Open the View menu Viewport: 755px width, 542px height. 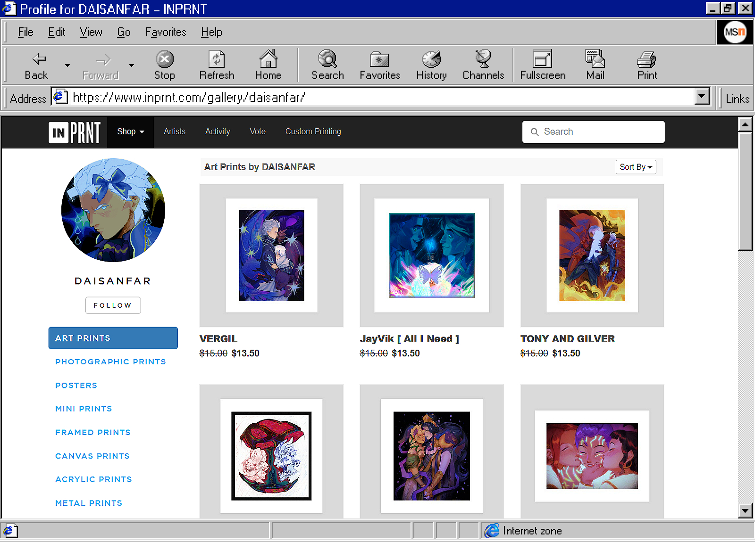91,32
